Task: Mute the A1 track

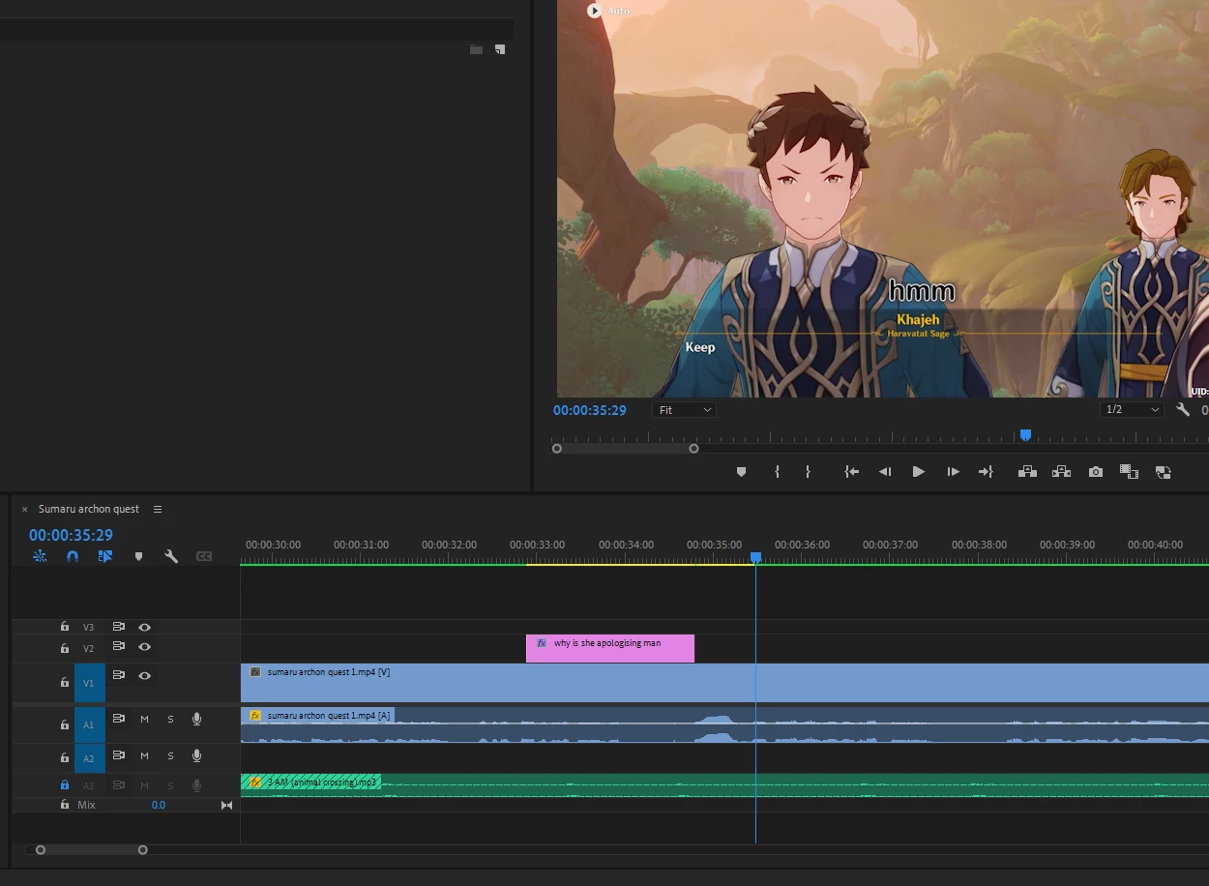Action: [x=144, y=719]
